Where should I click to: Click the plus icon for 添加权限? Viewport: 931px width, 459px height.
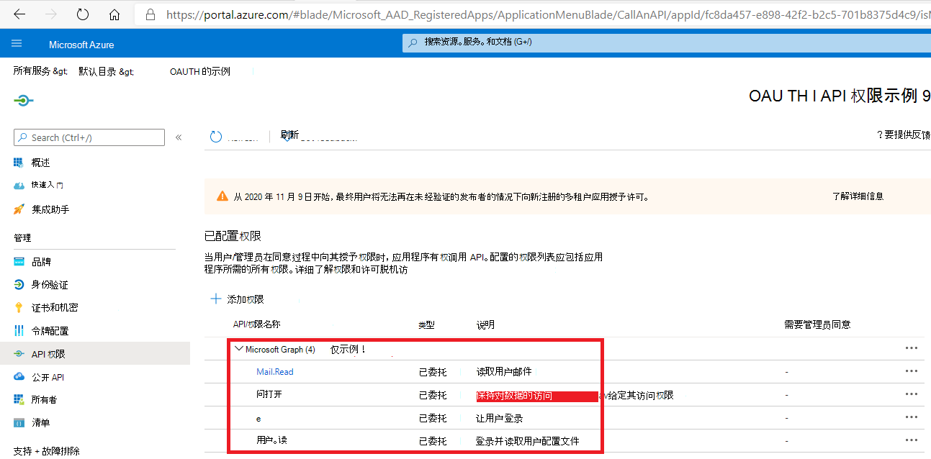point(215,299)
